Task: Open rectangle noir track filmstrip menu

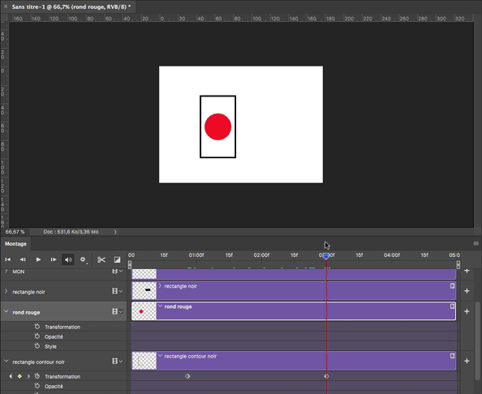Action: [x=117, y=291]
